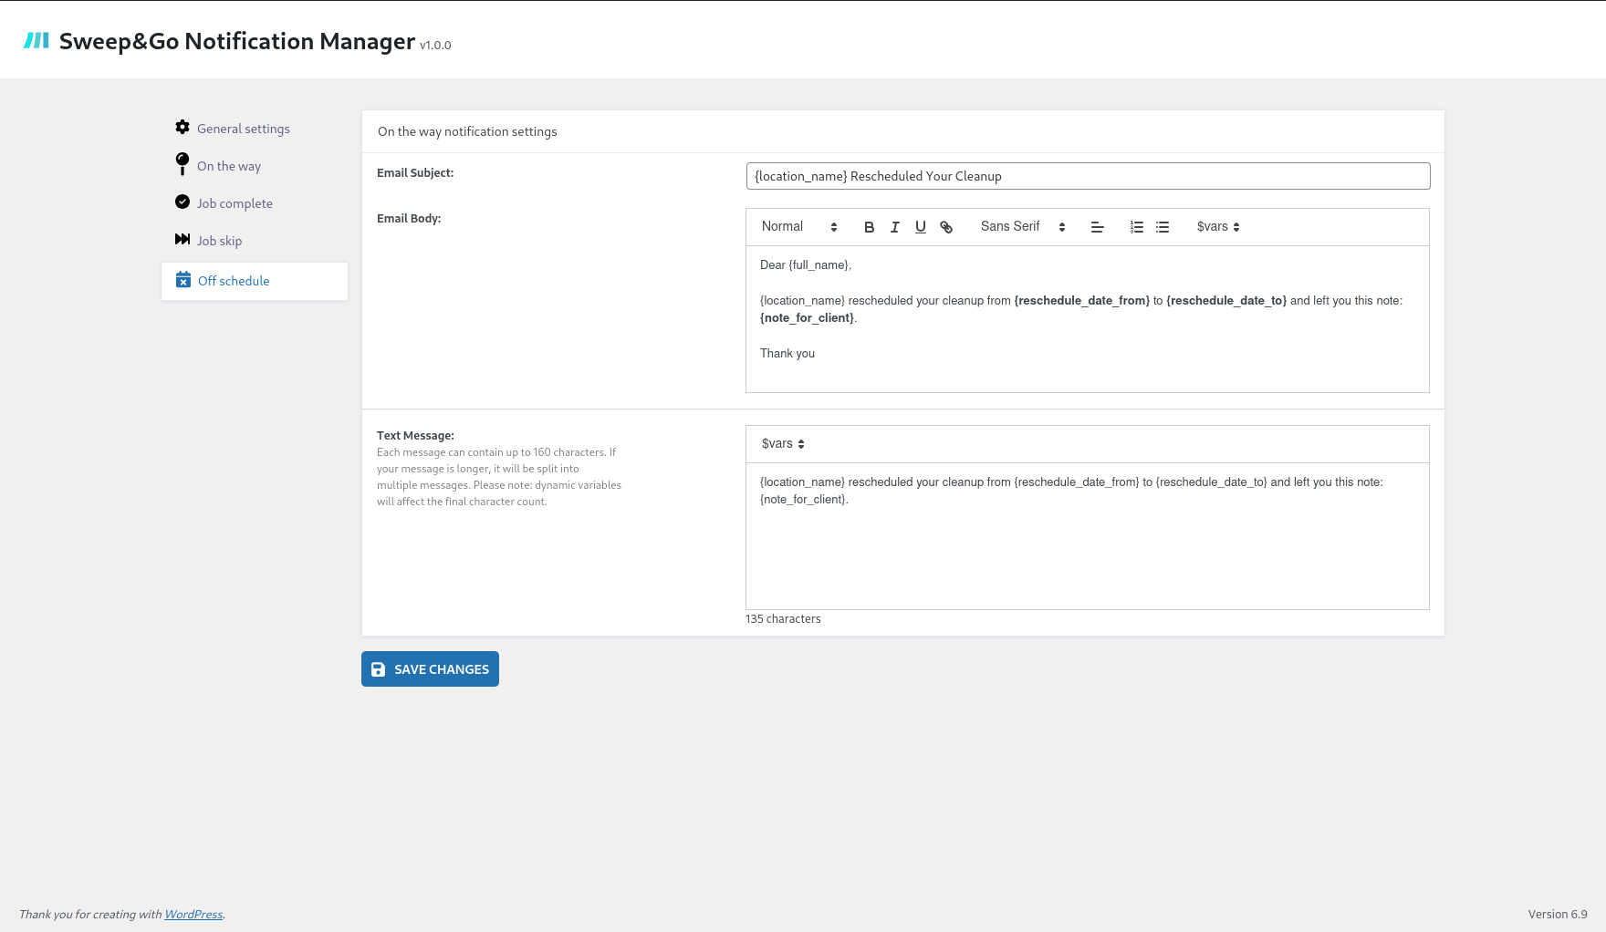Toggle italic formatting in email body
Screen dimensions: 1606x932
click(x=894, y=227)
